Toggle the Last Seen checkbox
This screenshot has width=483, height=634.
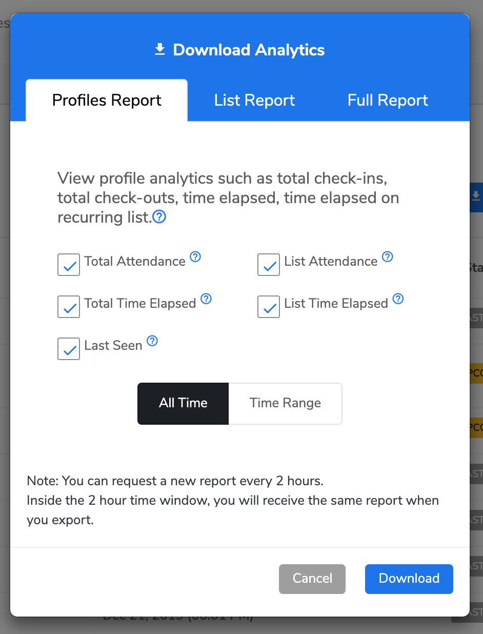coord(69,349)
